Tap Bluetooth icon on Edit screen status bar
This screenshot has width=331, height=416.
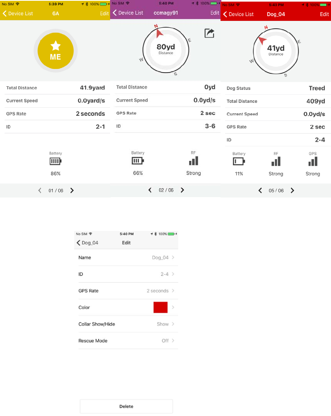point(156,234)
